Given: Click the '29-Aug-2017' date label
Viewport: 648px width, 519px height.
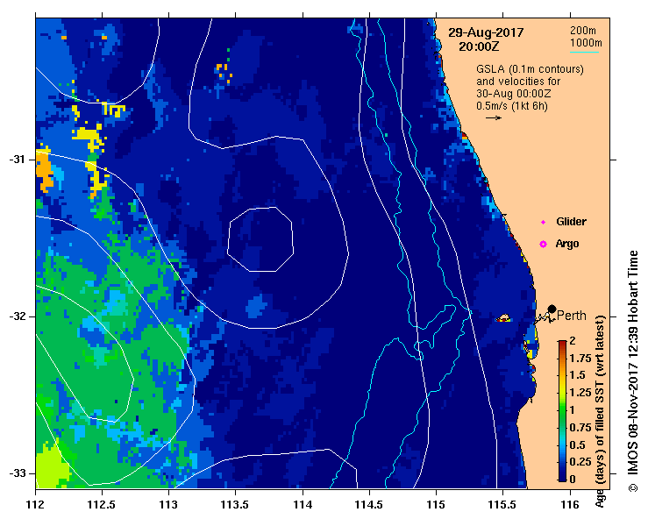Looking at the screenshot, I should pos(486,32).
